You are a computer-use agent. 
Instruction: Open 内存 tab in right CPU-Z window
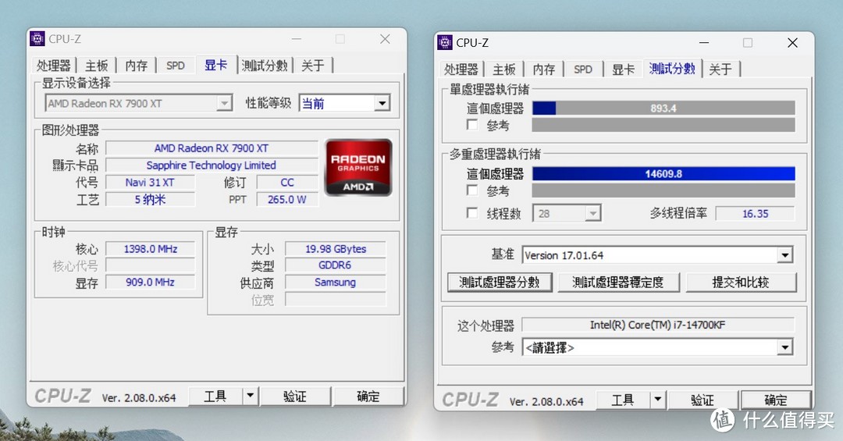coord(543,69)
